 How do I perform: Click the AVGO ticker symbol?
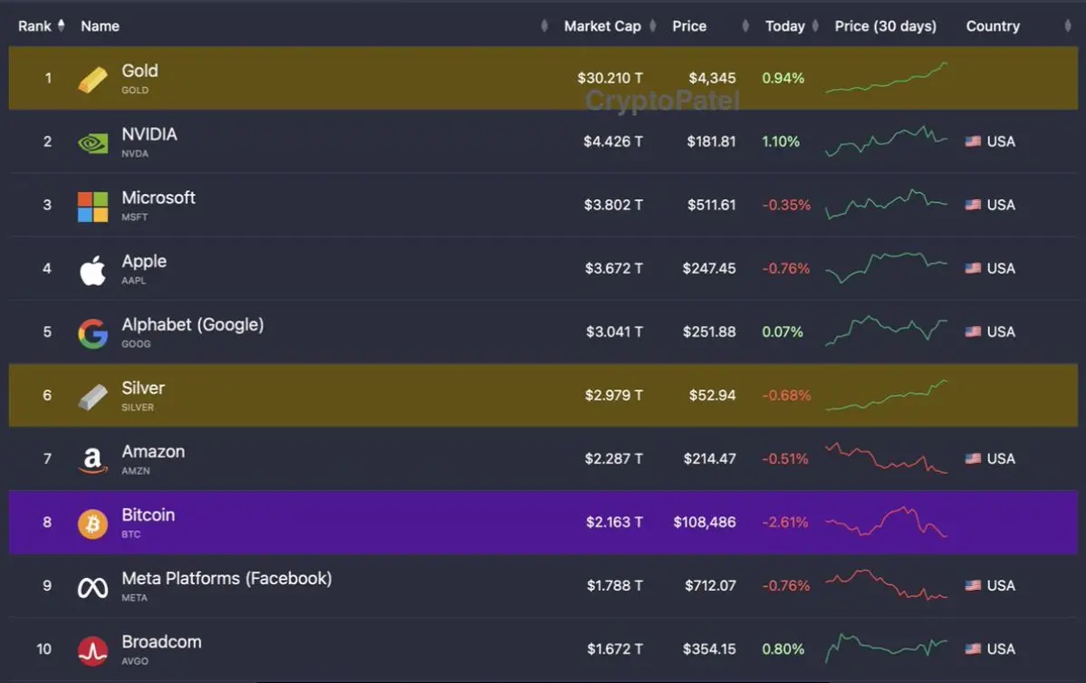[135, 661]
